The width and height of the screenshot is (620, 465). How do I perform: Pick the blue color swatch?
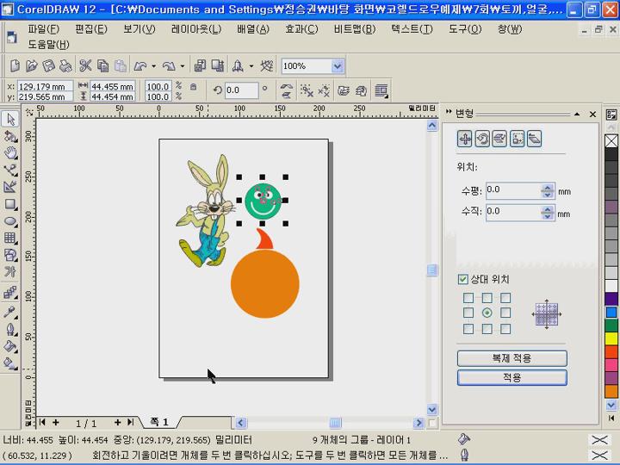[611, 312]
